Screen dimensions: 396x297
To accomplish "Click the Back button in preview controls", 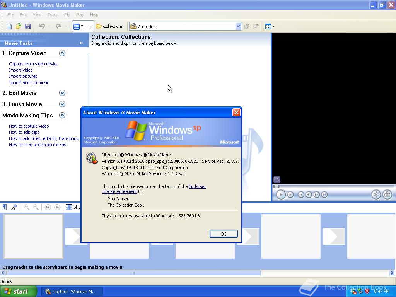I will pos(301,195).
